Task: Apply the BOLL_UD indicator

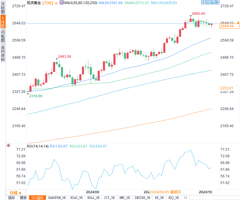Action: coord(93,198)
